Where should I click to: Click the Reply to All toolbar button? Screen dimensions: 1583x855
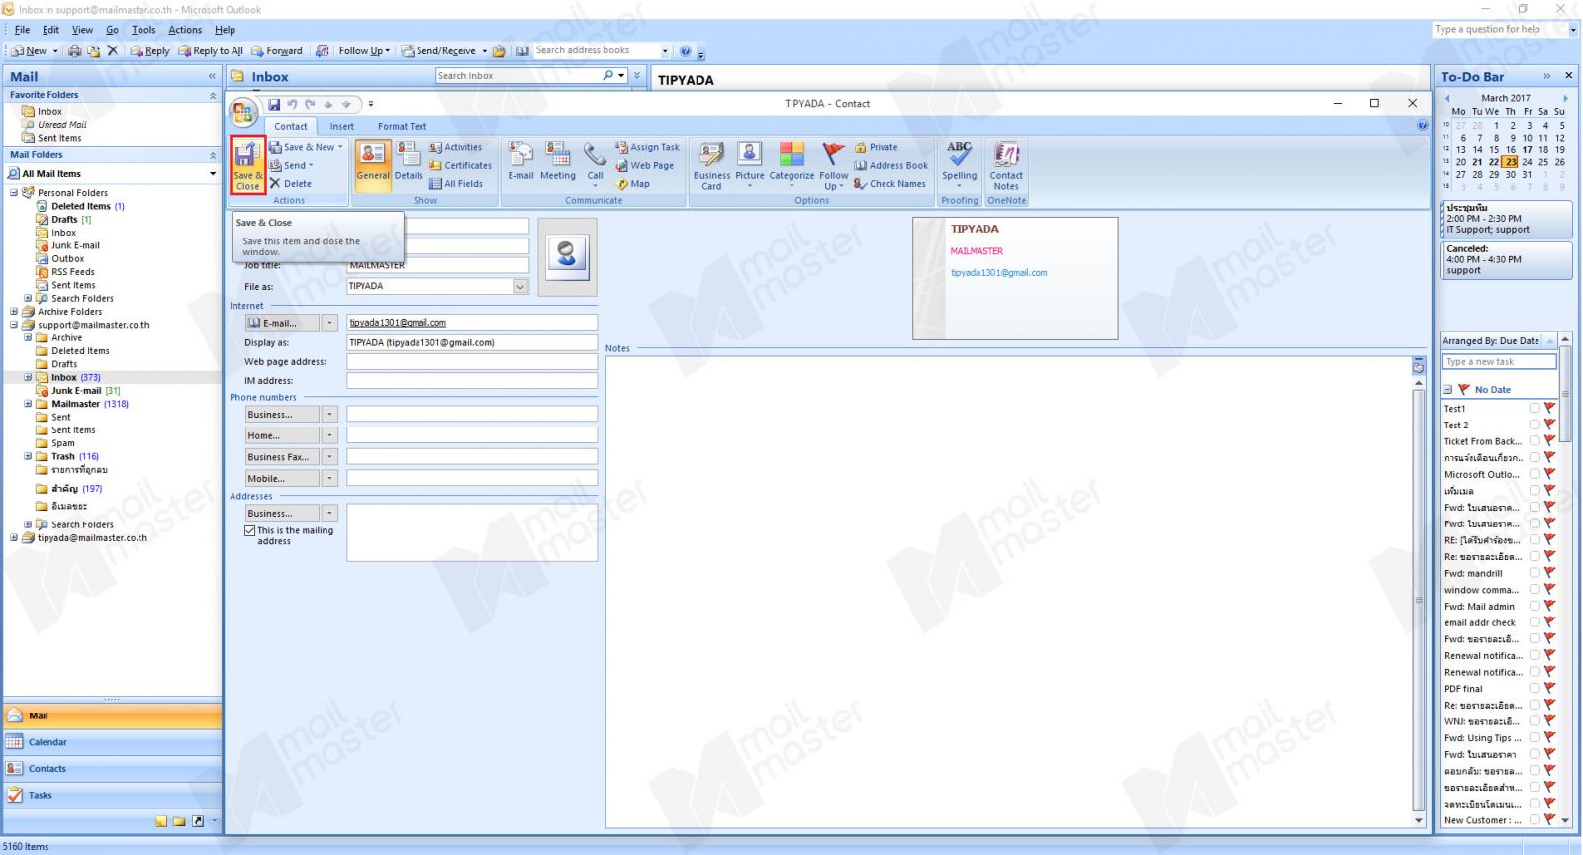point(211,50)
